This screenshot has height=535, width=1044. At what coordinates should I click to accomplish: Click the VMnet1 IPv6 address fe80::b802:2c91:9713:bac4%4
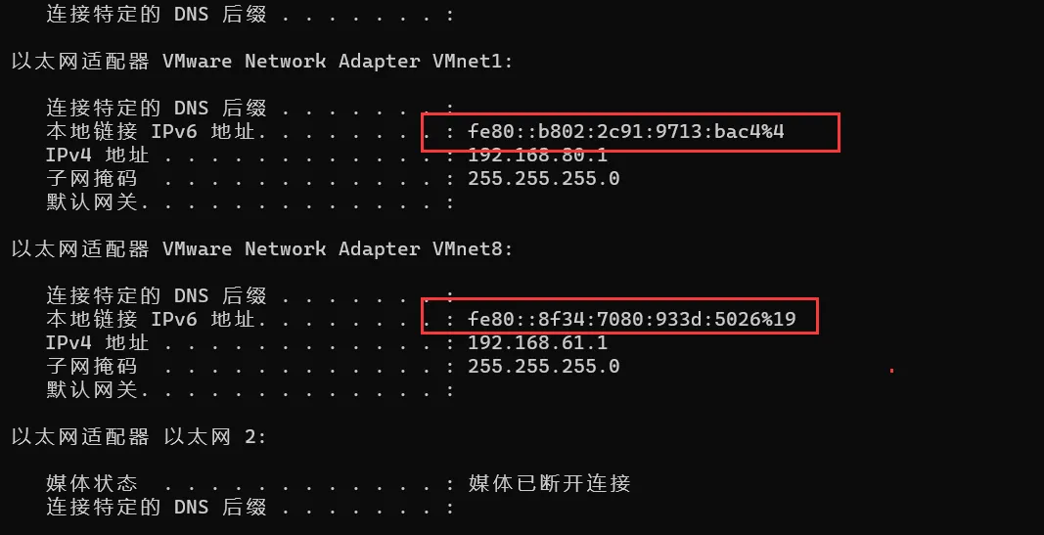coord(626,132)
